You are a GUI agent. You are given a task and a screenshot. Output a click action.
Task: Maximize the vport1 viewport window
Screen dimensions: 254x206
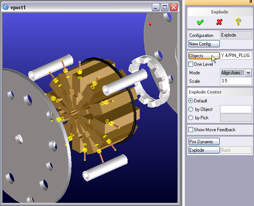[165, 7]
